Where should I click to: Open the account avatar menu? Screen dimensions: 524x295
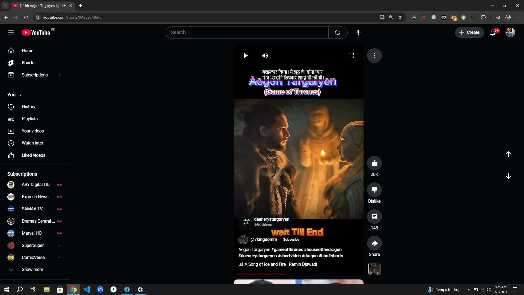point(510,33)
